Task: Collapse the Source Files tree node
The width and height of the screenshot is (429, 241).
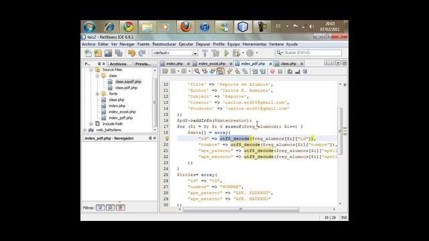Action: point(91,70)
